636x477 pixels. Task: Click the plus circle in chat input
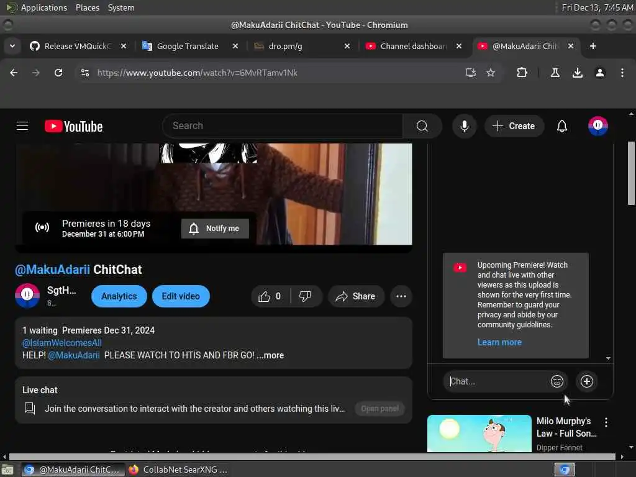[x=586, y=381]
